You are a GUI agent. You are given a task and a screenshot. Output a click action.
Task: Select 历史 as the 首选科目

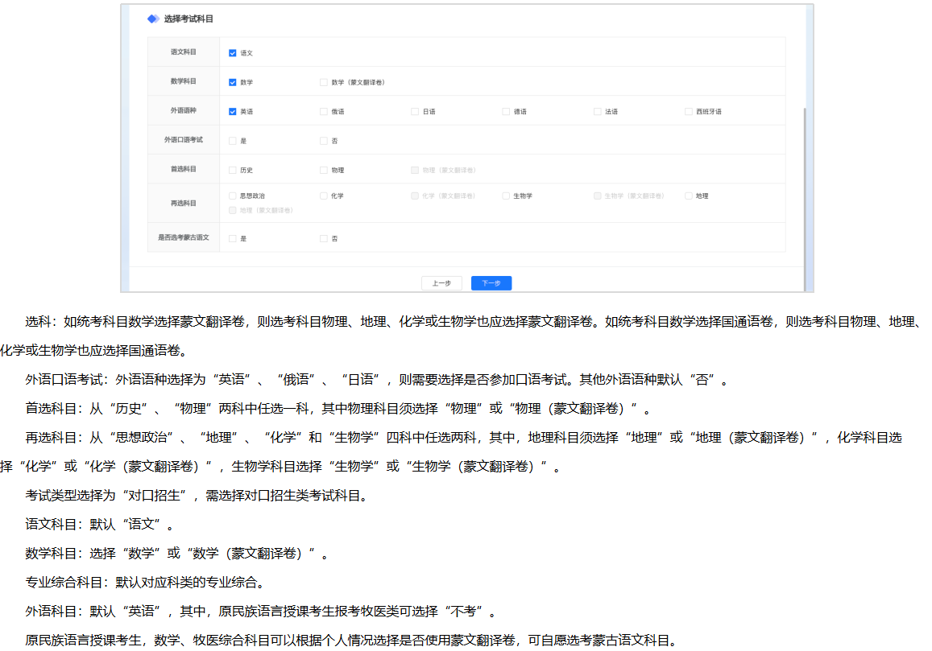pos(233,171)
